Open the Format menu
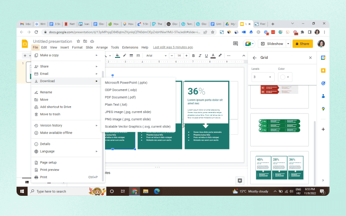346x216 pixels. click(77, 47)
